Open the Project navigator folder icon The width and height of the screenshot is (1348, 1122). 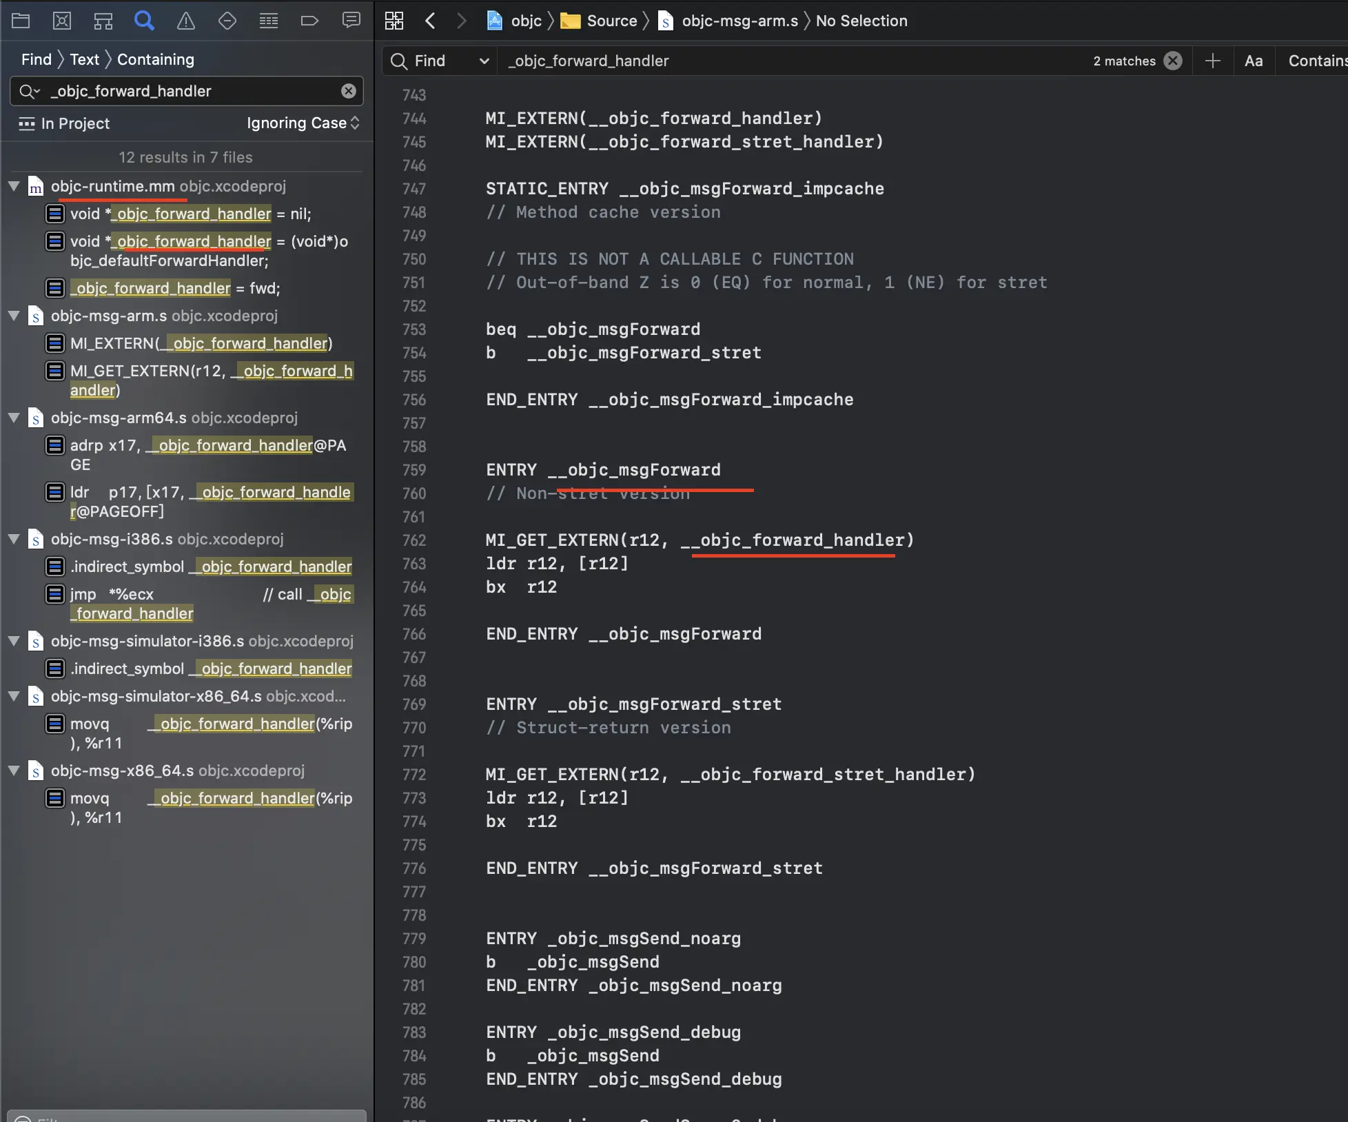(x=21, y=21)
